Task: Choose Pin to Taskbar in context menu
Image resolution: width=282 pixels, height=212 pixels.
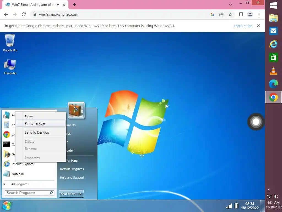Action: point(41,123)
